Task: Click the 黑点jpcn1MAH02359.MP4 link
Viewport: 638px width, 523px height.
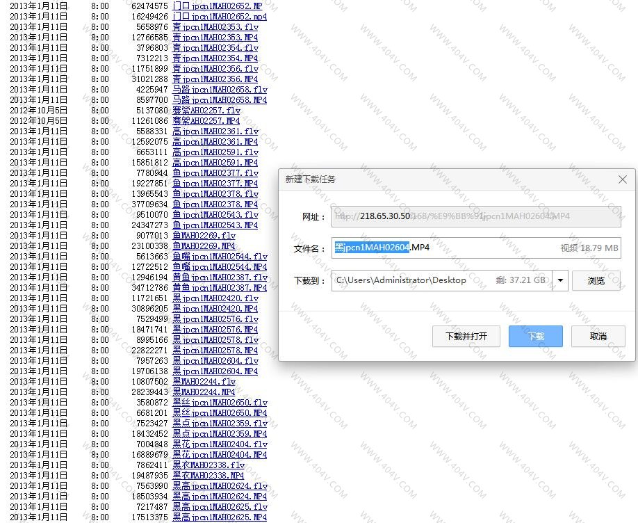Action: [220, 434]
